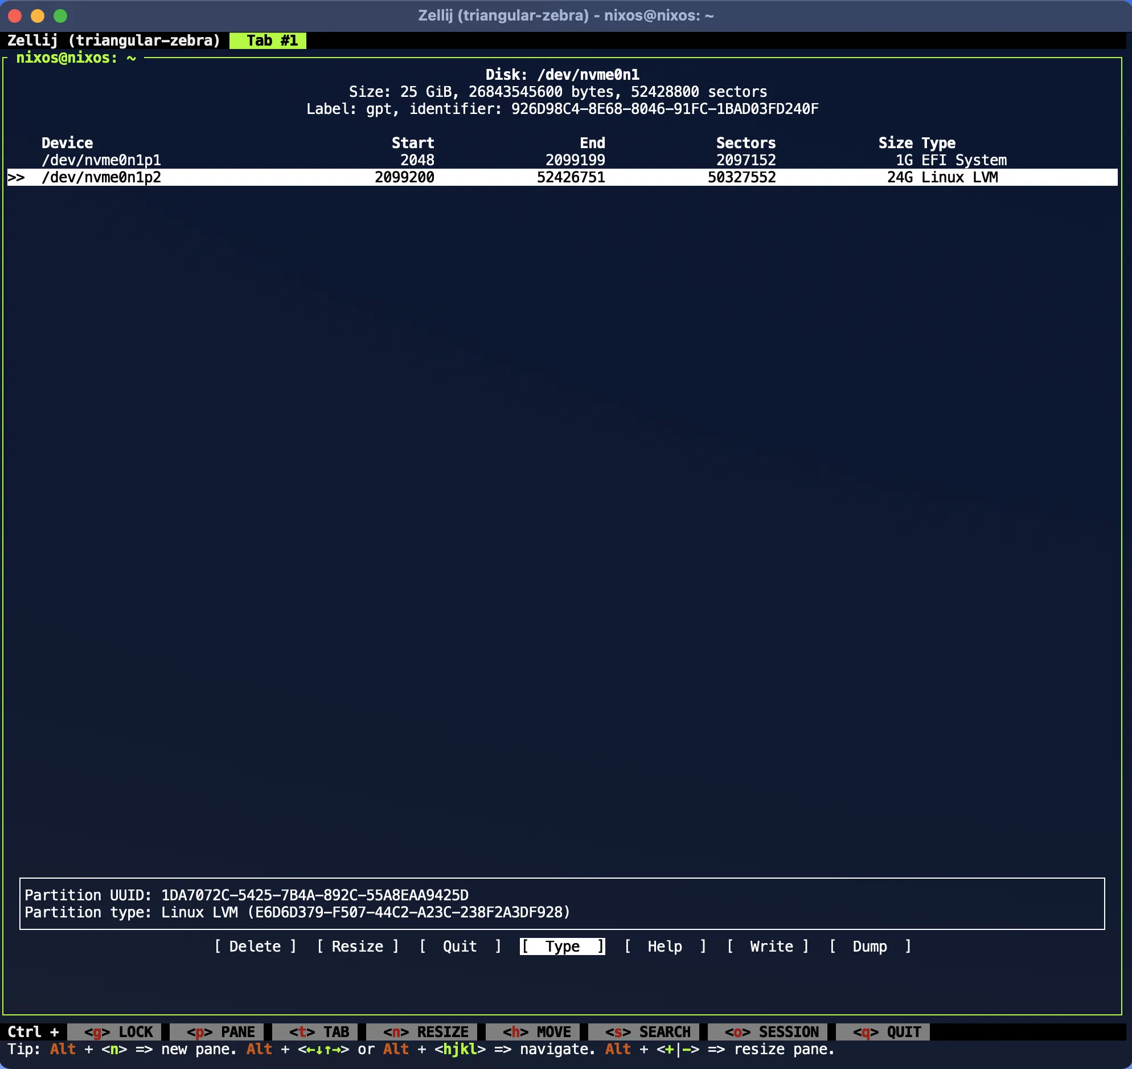Click the 1G size value
This screenshot has height=1069, width=1132.
pyautogui.click(x=904, y=160)
